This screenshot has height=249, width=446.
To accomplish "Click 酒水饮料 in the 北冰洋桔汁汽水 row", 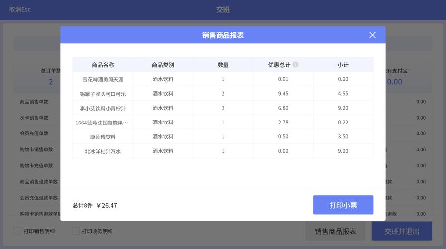I will click(x=163, y=151).
